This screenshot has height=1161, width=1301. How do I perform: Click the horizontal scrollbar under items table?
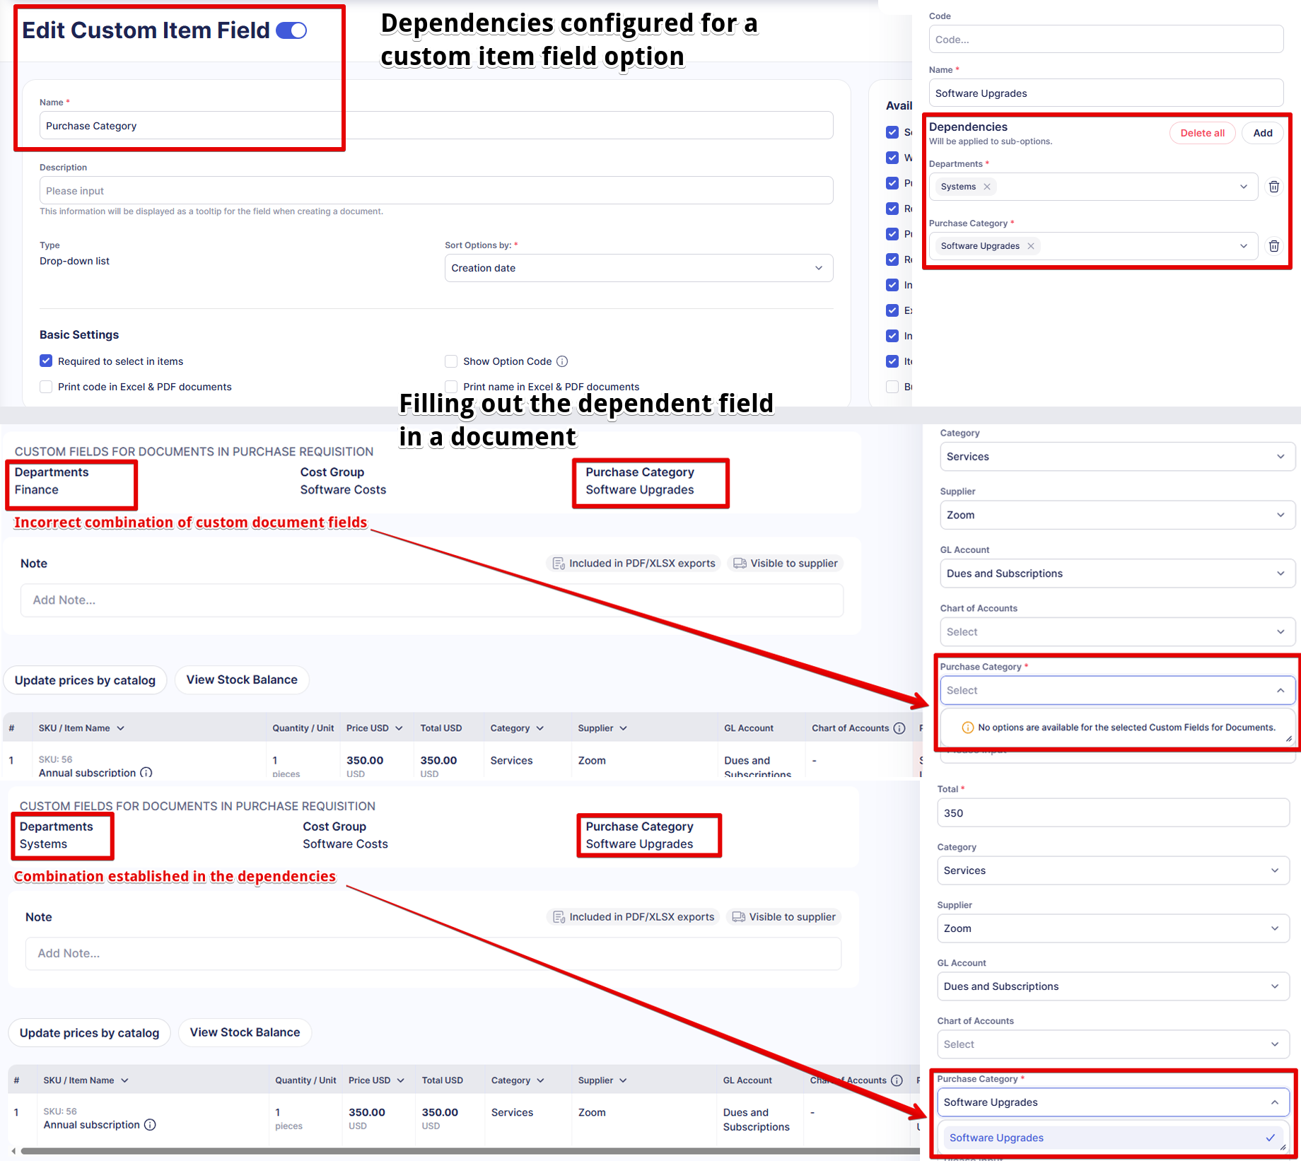pyautogui.click(x=467, y=1151)
